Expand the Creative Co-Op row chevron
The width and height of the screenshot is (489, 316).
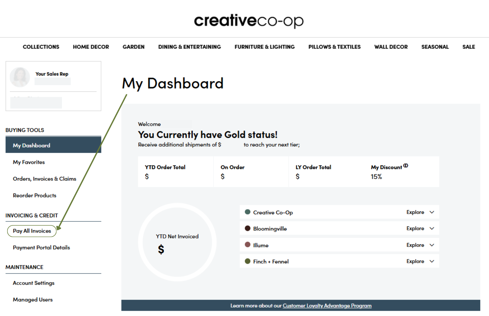432,212
